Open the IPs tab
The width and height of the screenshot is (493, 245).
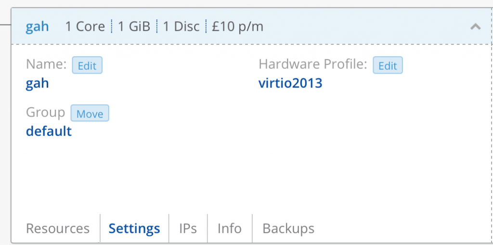coord(188,228)
